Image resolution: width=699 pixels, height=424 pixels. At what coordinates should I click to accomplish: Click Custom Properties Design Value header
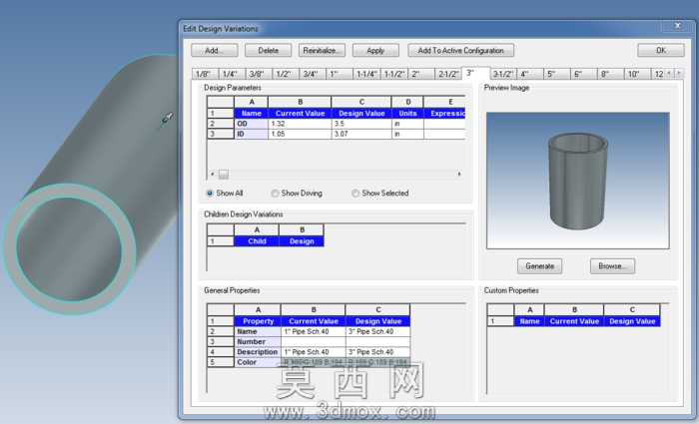tap(632, 321)
